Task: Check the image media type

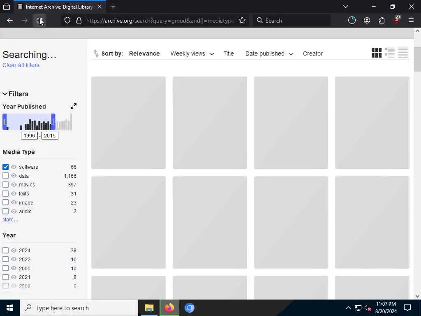Action: click(x=5, y=202)
